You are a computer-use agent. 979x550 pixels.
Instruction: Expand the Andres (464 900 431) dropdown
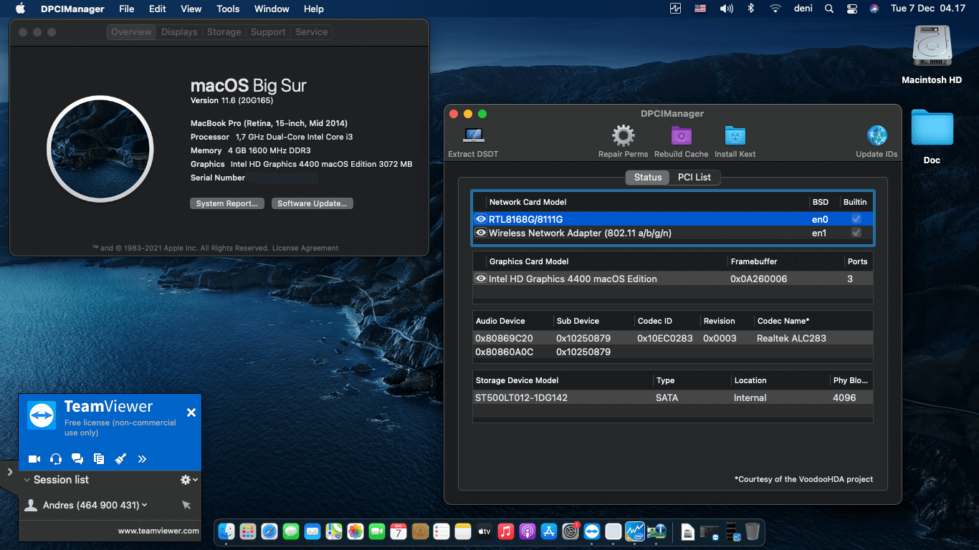[x=144, y=505]
